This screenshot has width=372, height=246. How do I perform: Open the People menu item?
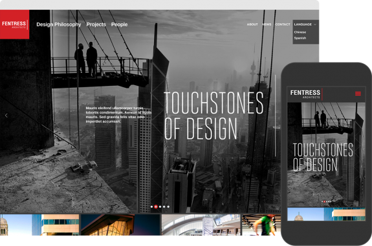[x=119, y=25]
